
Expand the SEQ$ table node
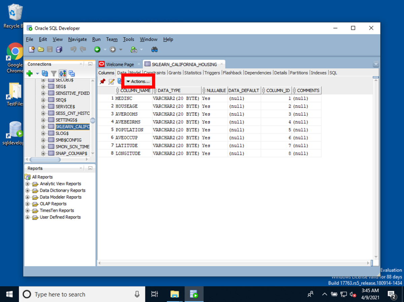(x=43, y=100)
